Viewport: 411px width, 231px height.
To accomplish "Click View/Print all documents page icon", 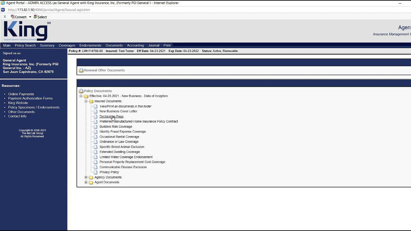I will pos(96,106).
